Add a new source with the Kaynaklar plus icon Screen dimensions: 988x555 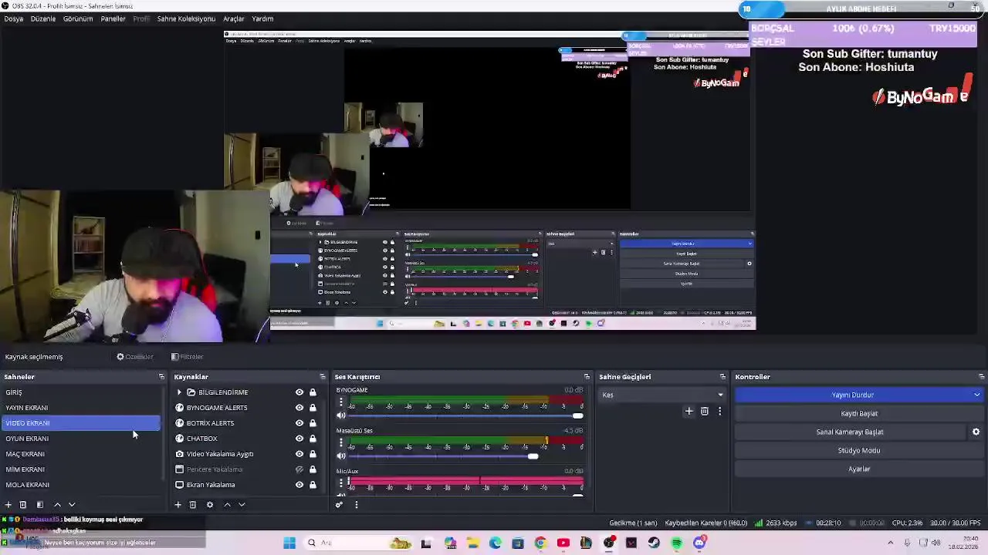tap(178, 505)
